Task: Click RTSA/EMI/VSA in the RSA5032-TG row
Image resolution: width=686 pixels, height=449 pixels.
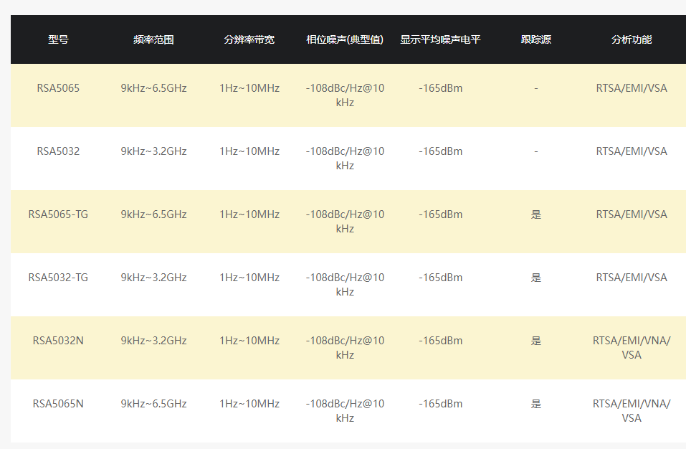Action: click(x=632, y=277)
